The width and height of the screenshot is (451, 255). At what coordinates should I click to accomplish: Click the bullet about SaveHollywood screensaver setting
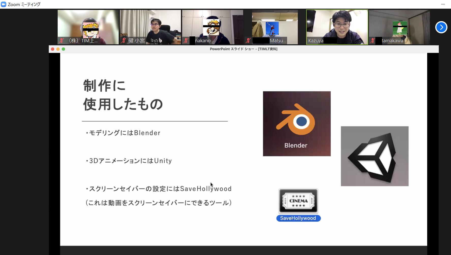(159, 189)
